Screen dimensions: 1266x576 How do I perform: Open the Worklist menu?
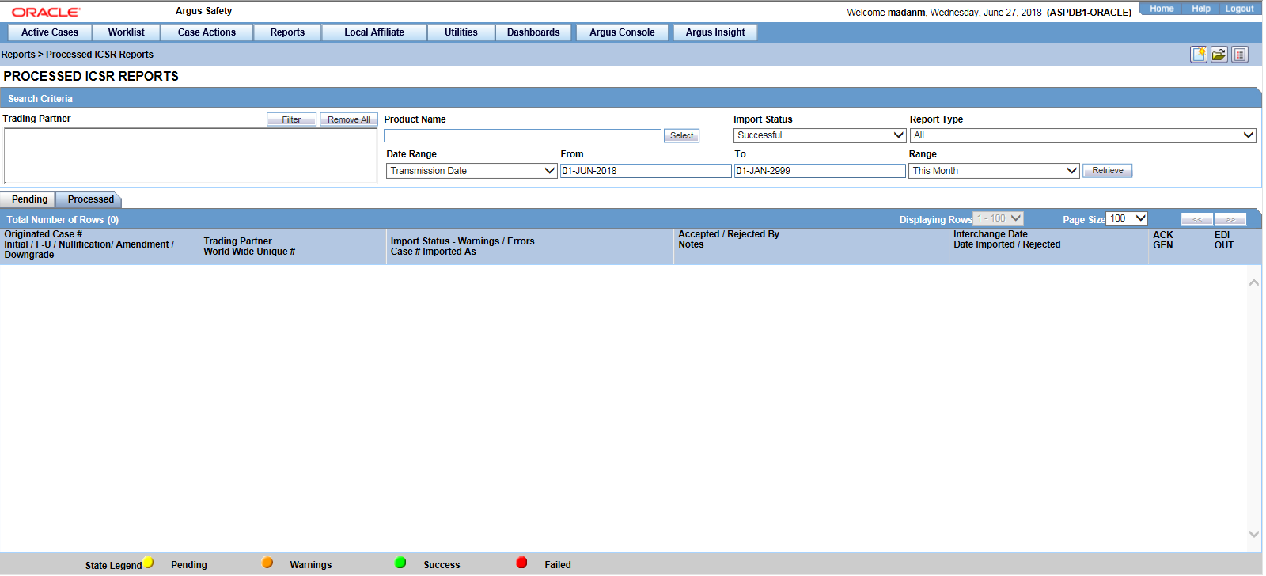point(127,32)
